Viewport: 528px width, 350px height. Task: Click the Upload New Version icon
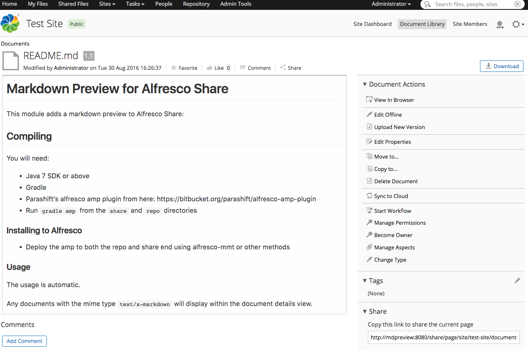click(x=370, y=127)
